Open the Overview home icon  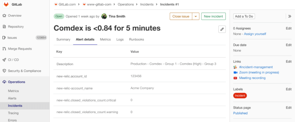click(x=4, y=16)
